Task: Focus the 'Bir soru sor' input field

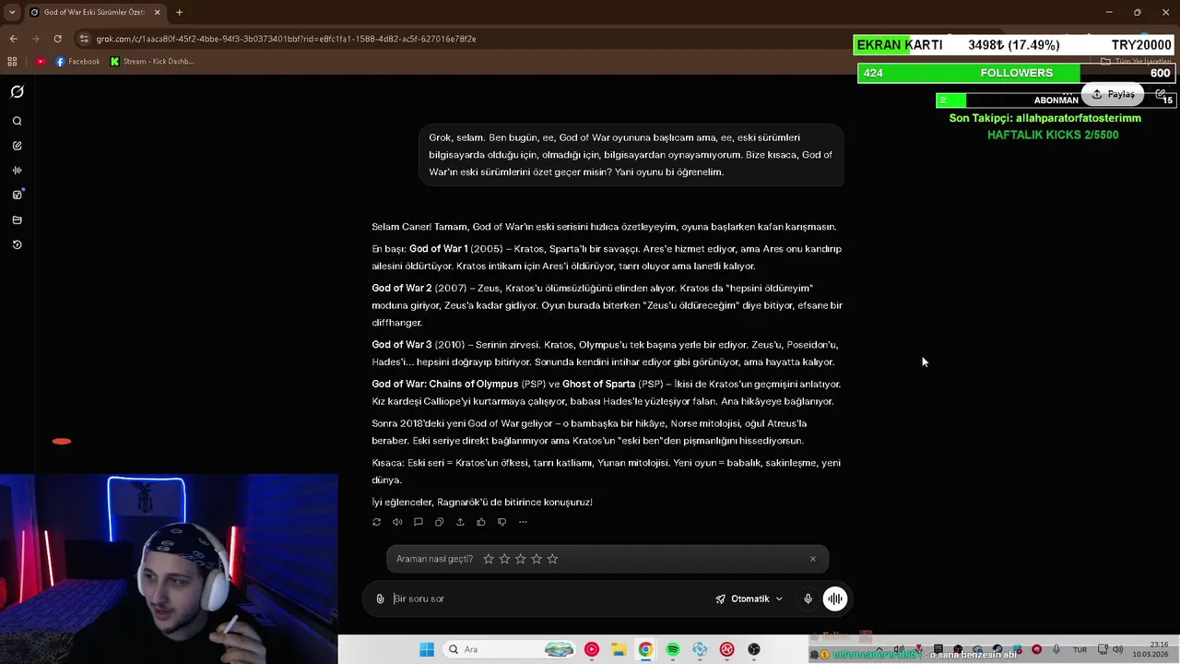Action: point(549,599)
